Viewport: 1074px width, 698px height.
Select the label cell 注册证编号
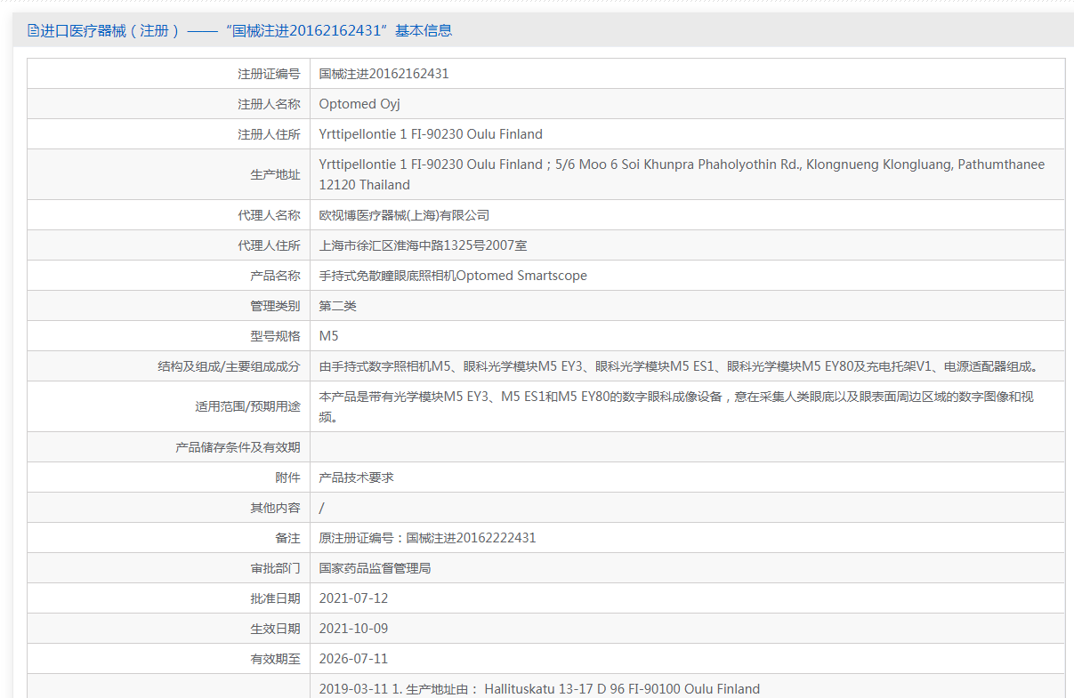(269, 74)
